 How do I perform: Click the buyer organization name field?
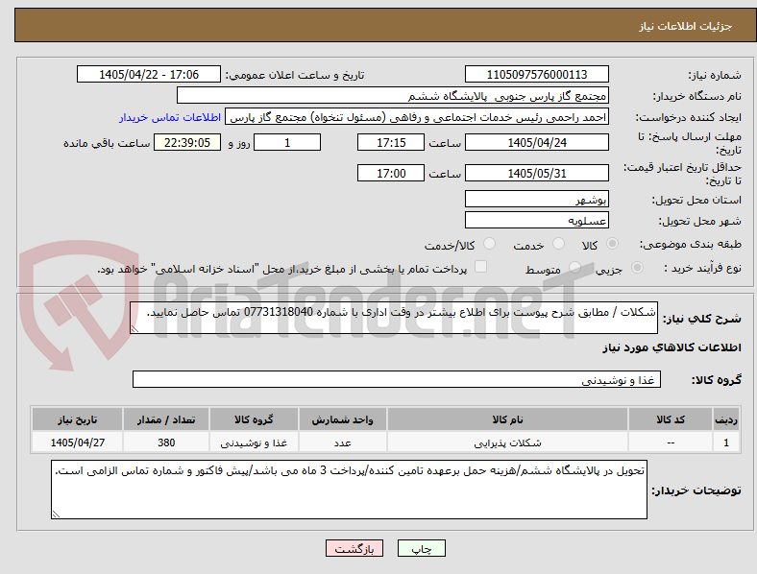point(393,96)
